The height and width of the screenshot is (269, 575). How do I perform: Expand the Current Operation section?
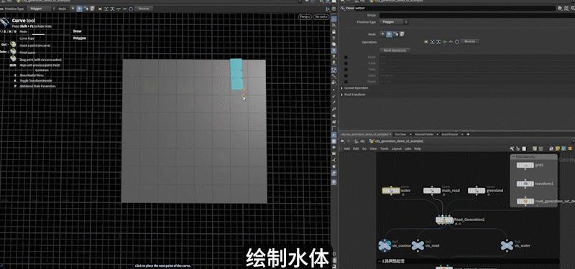point(356,88)
